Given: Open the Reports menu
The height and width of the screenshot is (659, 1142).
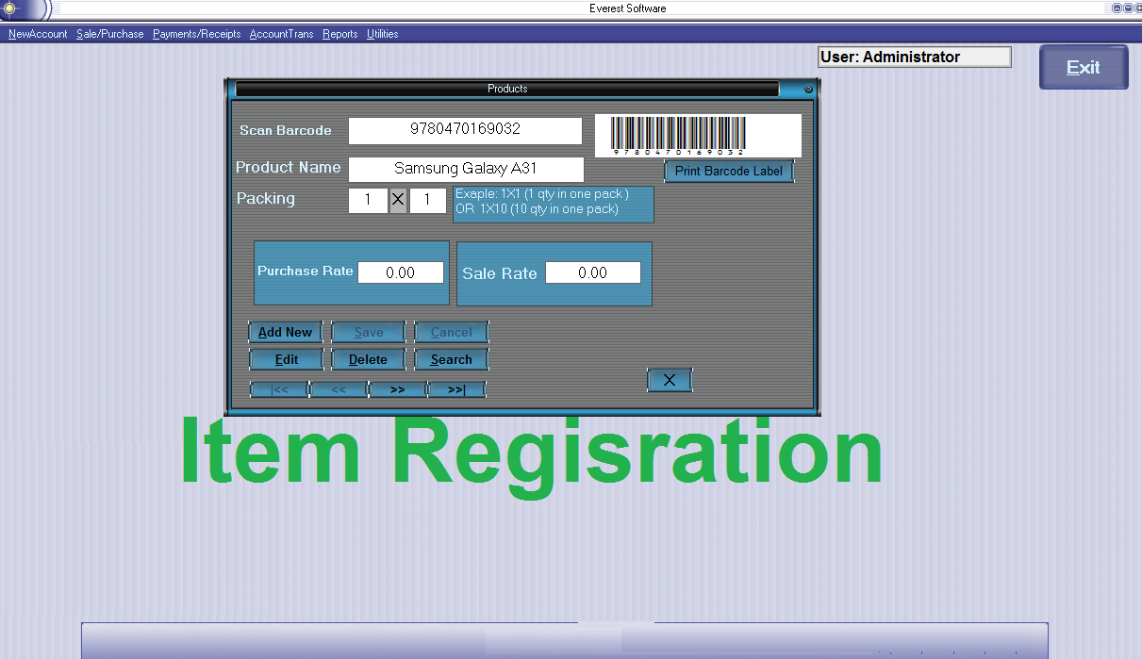Looking at the screenshot, I should (x=340, y=34).
